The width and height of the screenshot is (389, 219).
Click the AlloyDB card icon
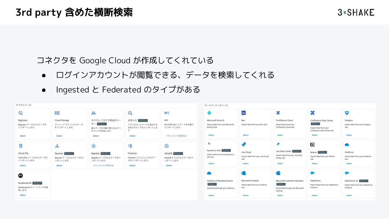pyautogui.click(x=167, y=146)
